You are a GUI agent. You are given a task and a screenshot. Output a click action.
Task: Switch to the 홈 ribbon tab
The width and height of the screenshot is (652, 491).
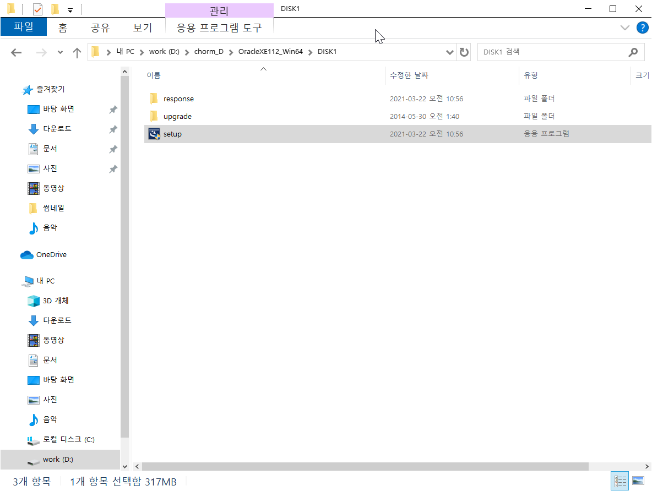pos(62,28)
